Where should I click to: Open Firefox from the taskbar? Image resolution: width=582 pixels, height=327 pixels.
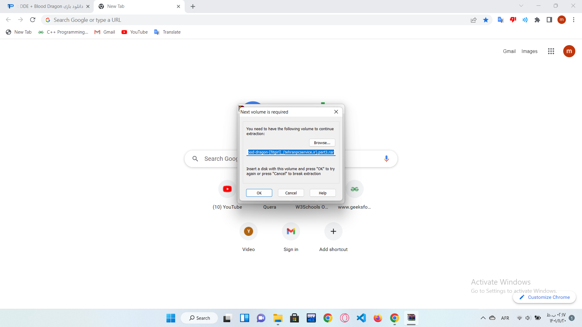378,318
